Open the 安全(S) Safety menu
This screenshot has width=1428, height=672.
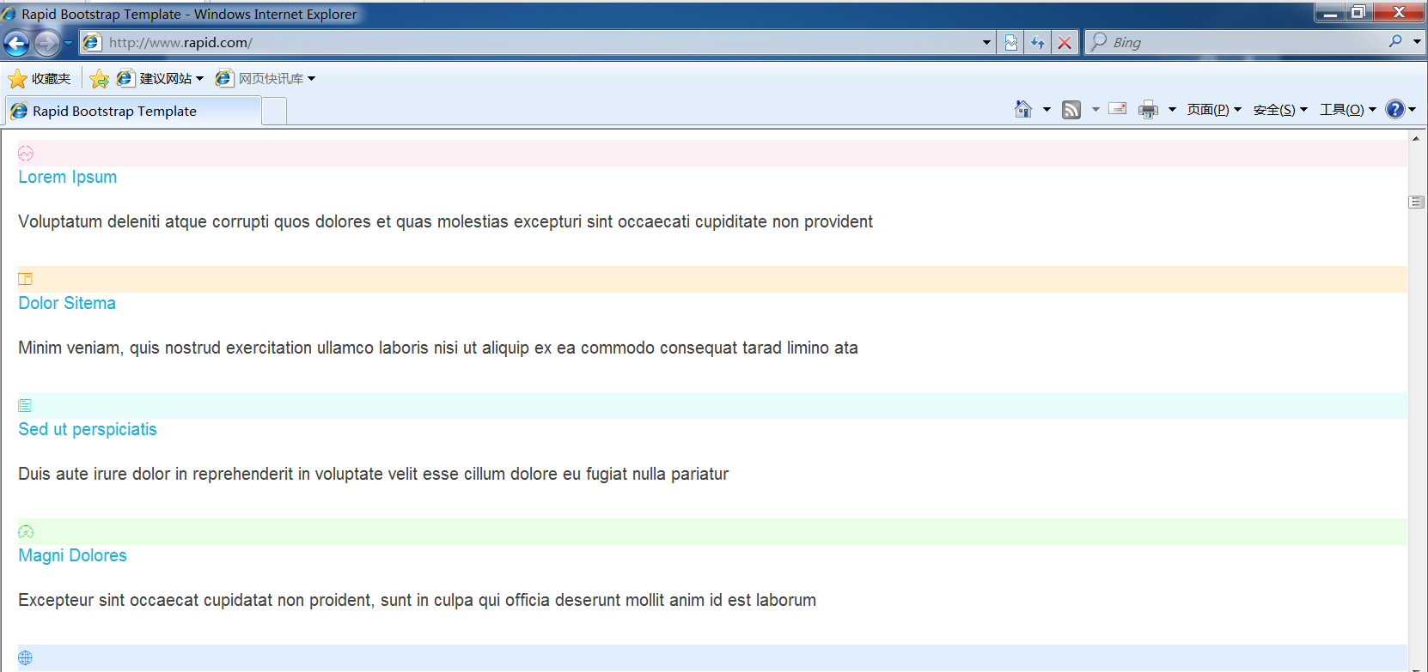click(1280, 109)
